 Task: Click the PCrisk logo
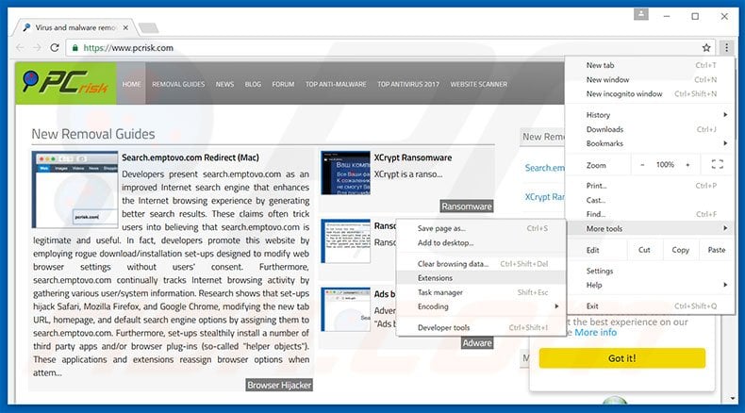pos(66,83)
